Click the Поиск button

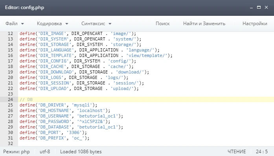[x=162, y=24]
